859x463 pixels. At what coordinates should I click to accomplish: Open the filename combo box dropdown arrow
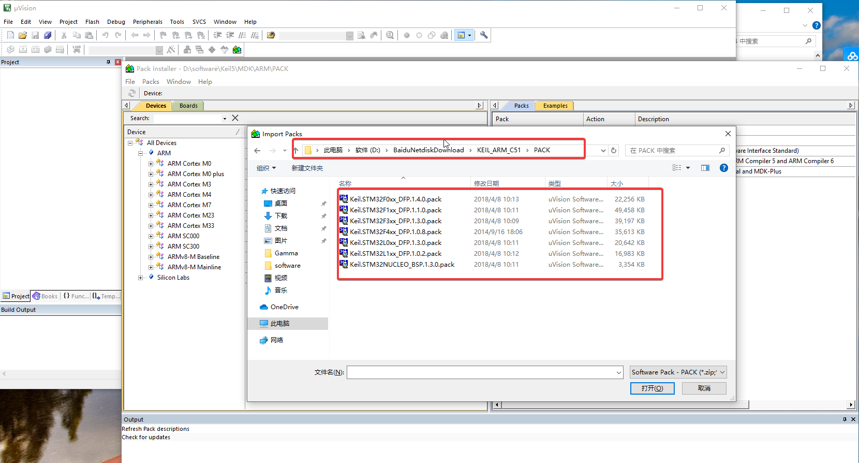619,372
